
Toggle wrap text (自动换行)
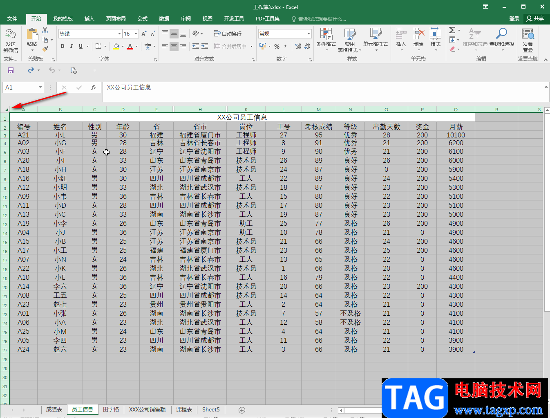(x=228, y=34)
